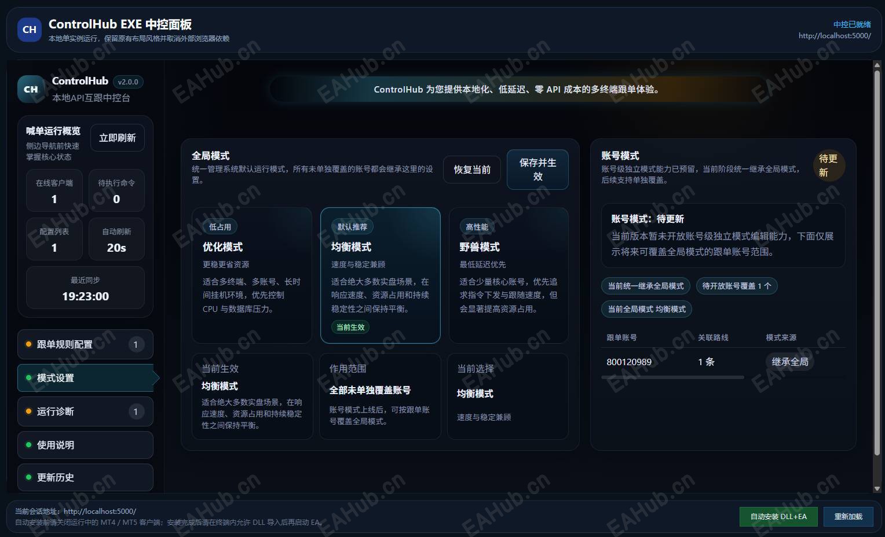The width and height of the screenshot is (885, 537).
Task: Click the scrollbar down arrow at the right edge
Action: pos(876,489)
